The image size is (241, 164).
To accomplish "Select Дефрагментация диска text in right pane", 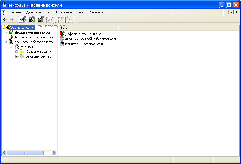I will [x=83, y=34].
